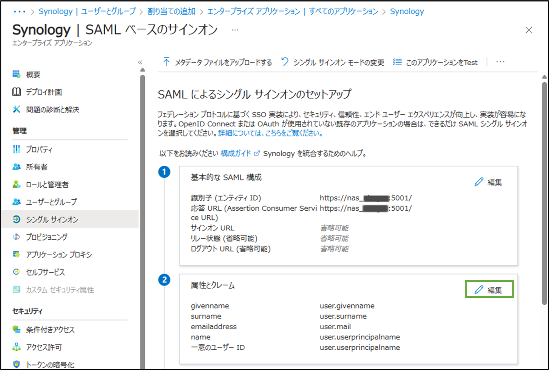Click the upload arrow icon for metadata file
This screenshot has width=549, height=370.
coord(166,62)
